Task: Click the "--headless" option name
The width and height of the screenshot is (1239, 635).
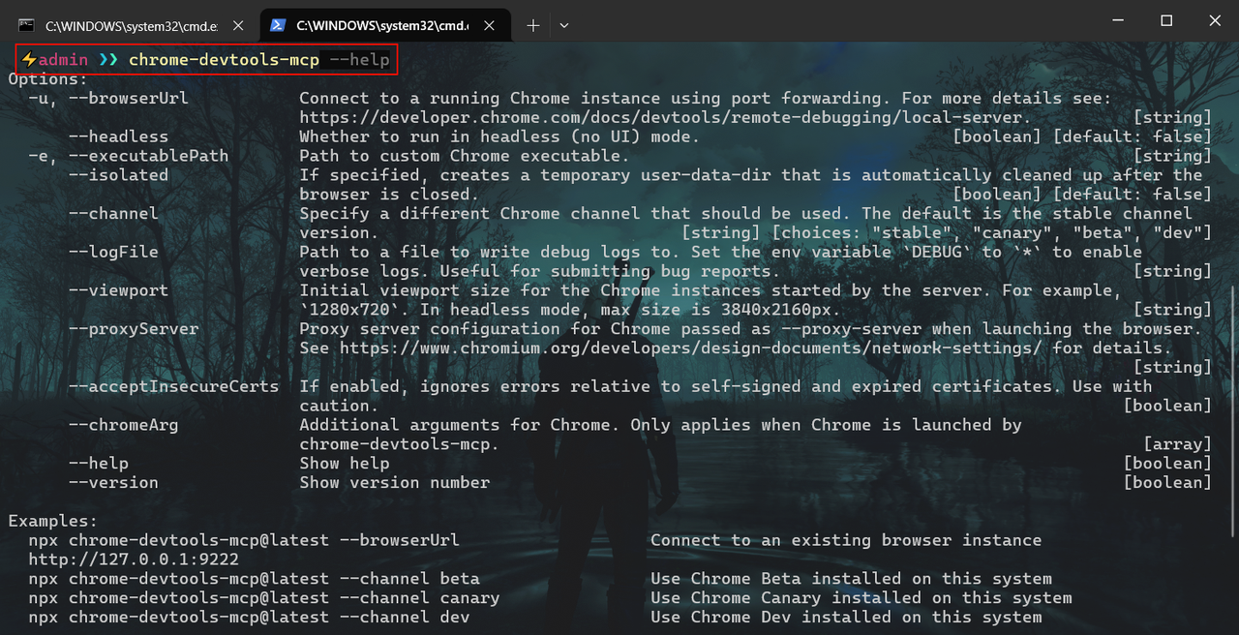Action: (x=118, y=136)
